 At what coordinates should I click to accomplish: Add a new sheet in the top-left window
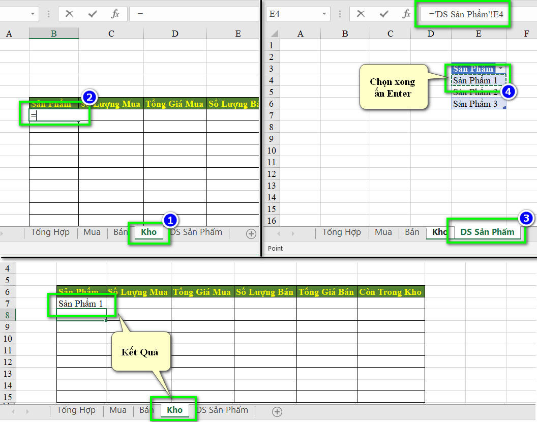tap(251, 233)
